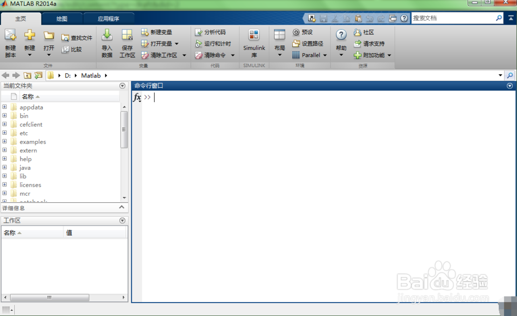Open 预设 (Preferences) gear

(x=302, y=32)
